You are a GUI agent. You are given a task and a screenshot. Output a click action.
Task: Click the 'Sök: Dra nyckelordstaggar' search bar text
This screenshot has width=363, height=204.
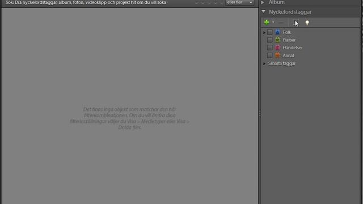(x=86, y=2)
